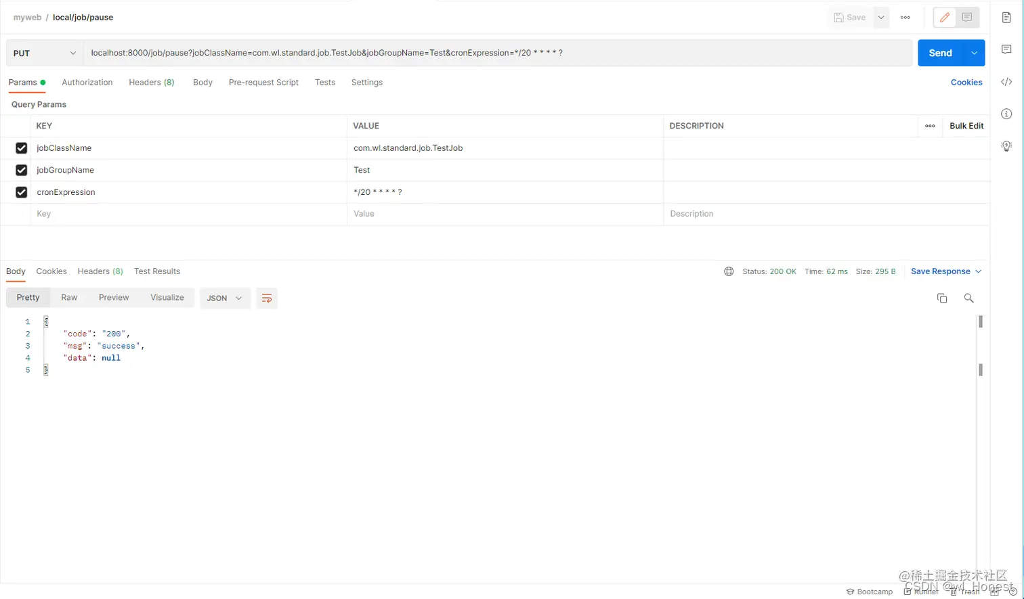Click the com.wl.standard.job.TestJob value cell

505,148
